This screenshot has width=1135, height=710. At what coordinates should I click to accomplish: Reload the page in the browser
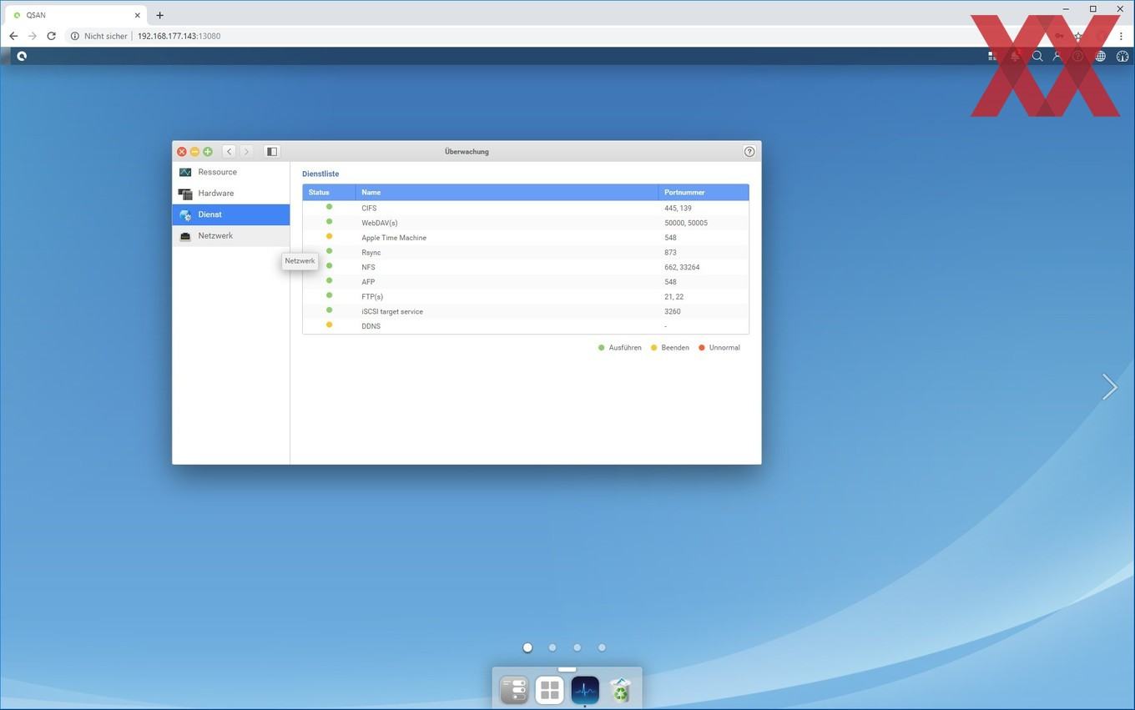pyautogui.click(x=51, y=36)
